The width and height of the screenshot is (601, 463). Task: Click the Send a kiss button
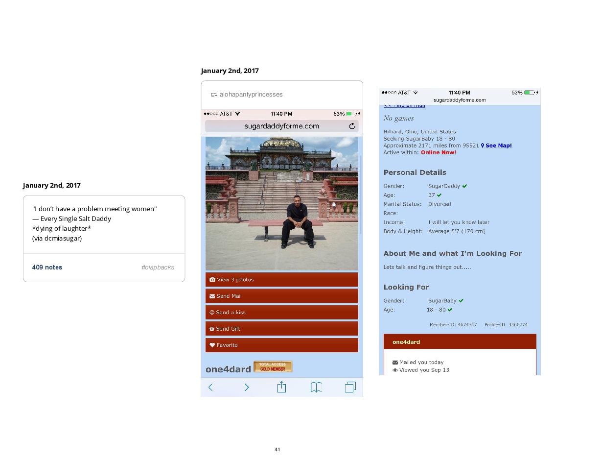pyautogui.click(x=281, y=313)
